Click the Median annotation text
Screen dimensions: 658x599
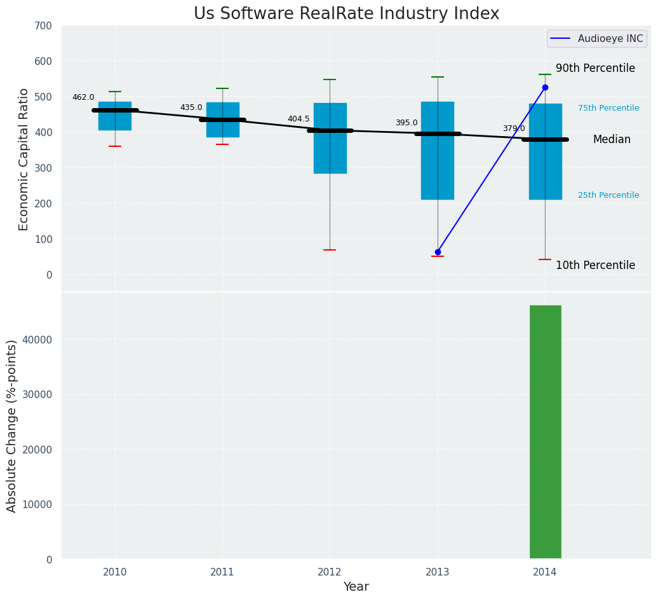tap(612, 139)
